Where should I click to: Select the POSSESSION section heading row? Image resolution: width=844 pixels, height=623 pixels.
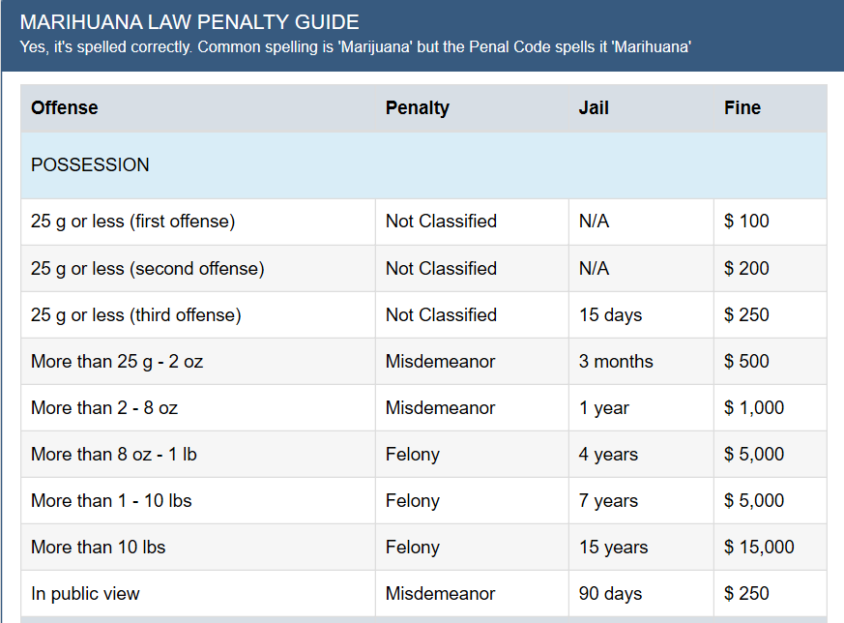(91, 165)
